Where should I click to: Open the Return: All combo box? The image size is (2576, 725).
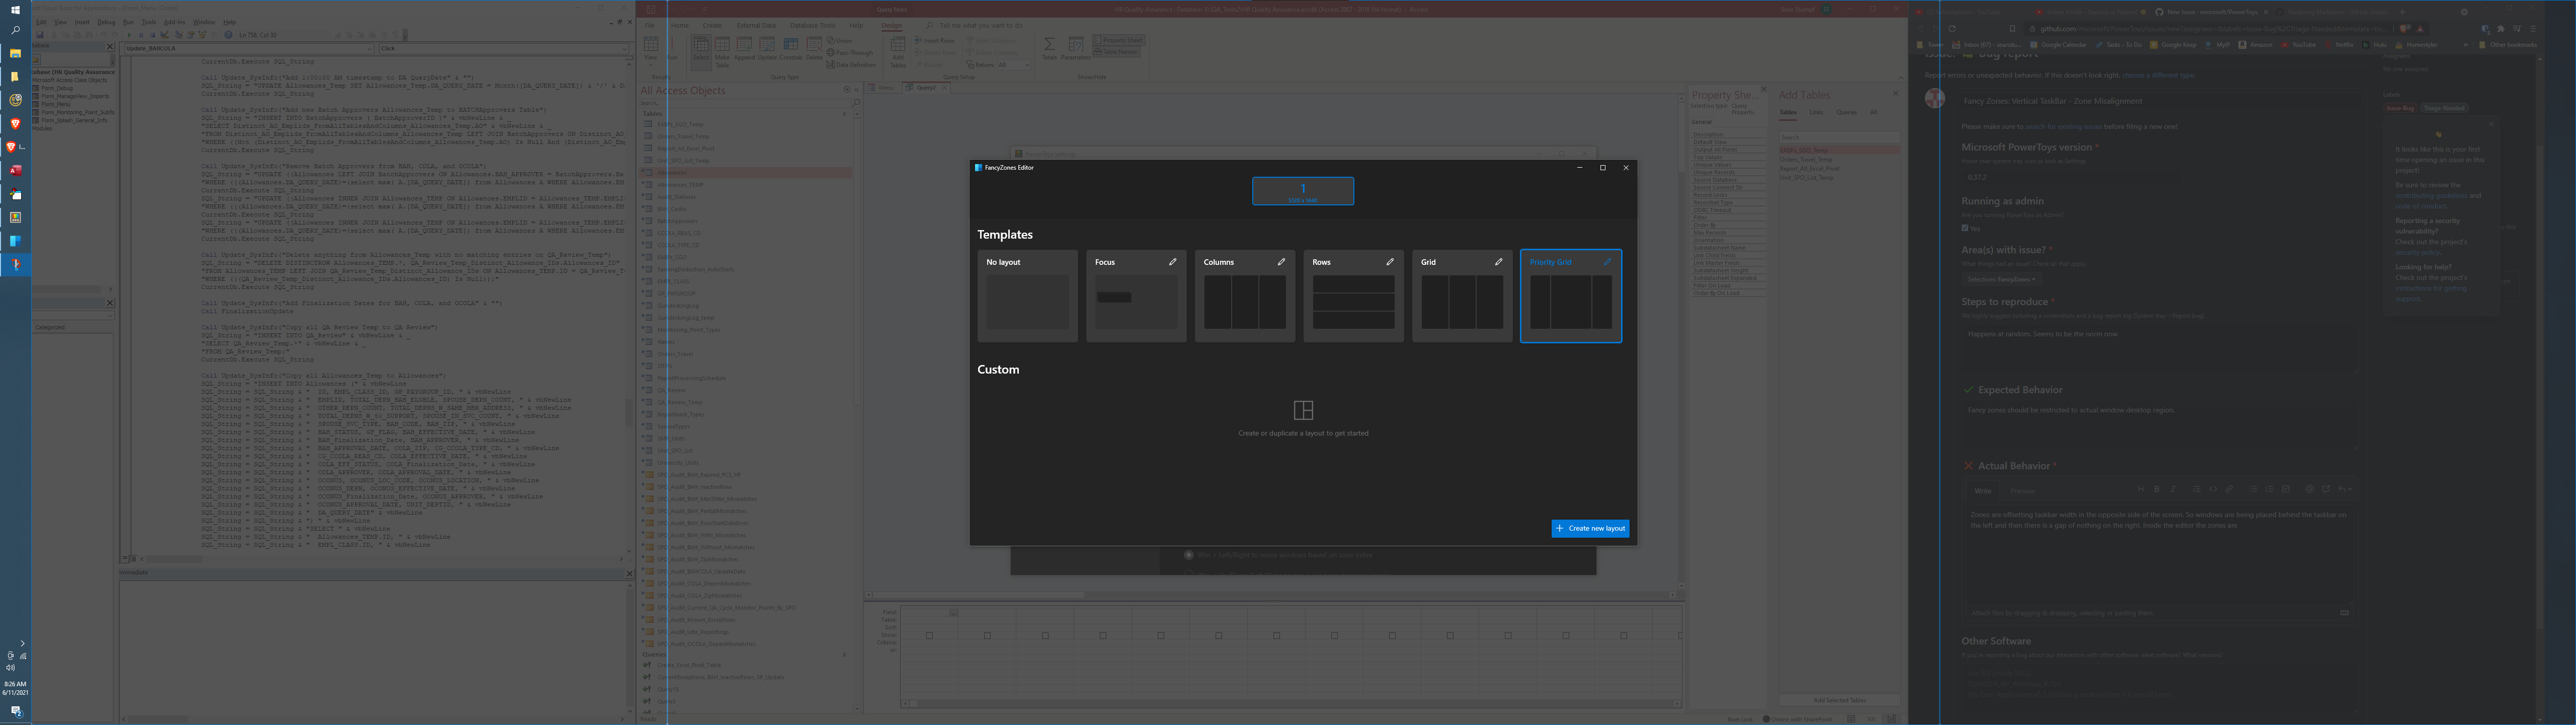click(x=1013, y=65)
